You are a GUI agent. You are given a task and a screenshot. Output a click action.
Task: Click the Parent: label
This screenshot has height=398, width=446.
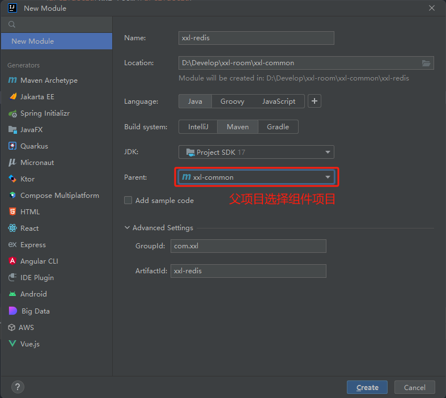tap(135, 177)
